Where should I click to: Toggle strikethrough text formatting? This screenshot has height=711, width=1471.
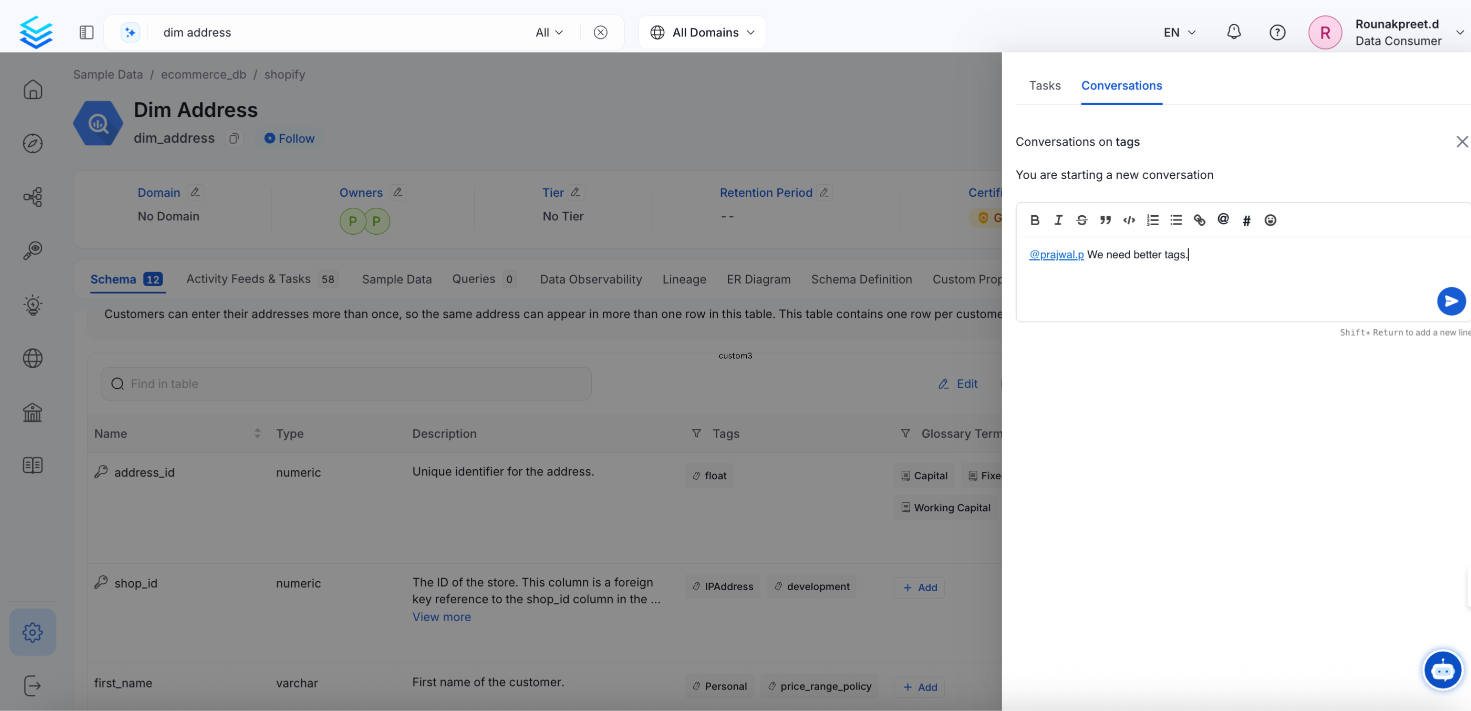pyautogui.click(x=1082, y=220)
